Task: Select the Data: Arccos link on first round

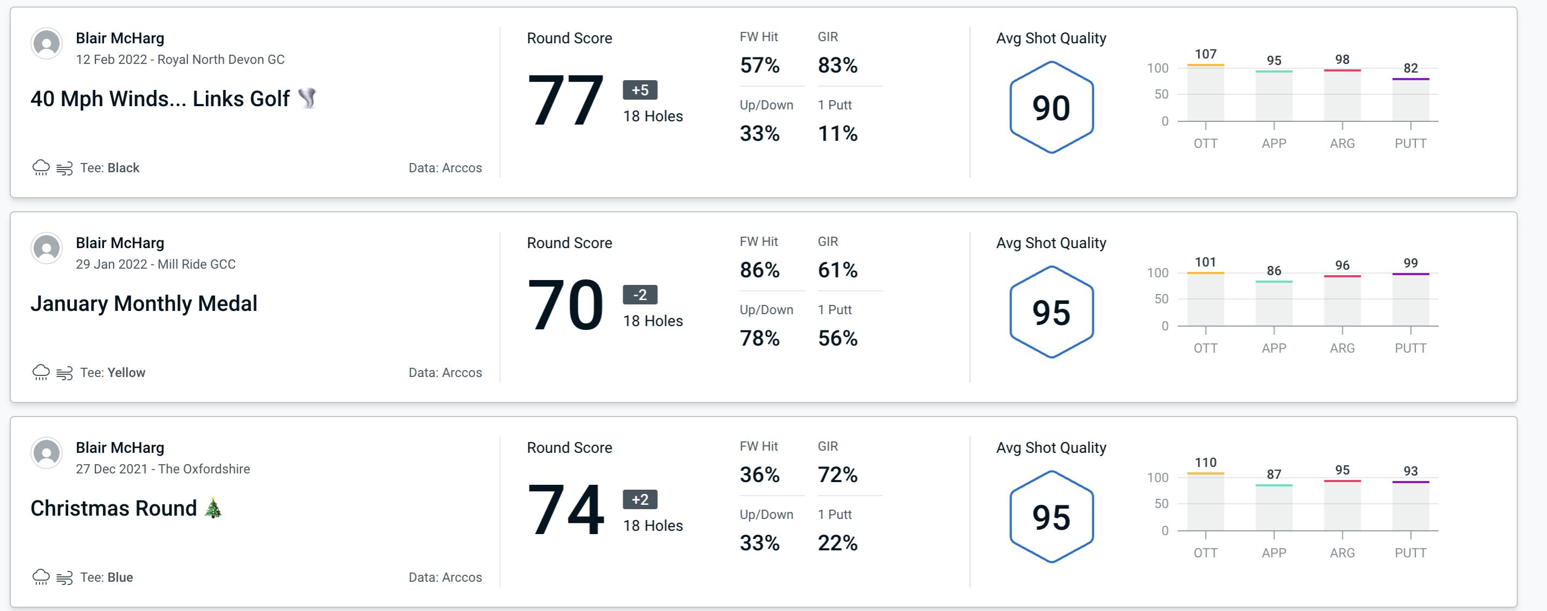Action: pos(444,166)
